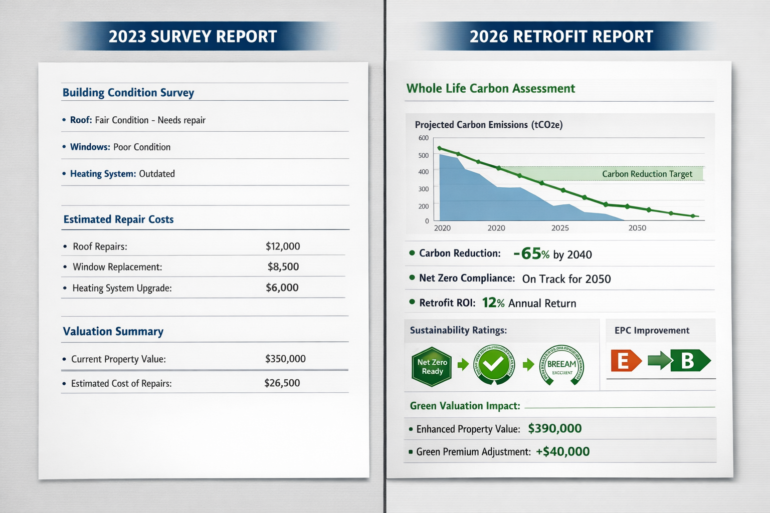
Task: Click the green checkmark verification icon
Action: coord(493,365)
